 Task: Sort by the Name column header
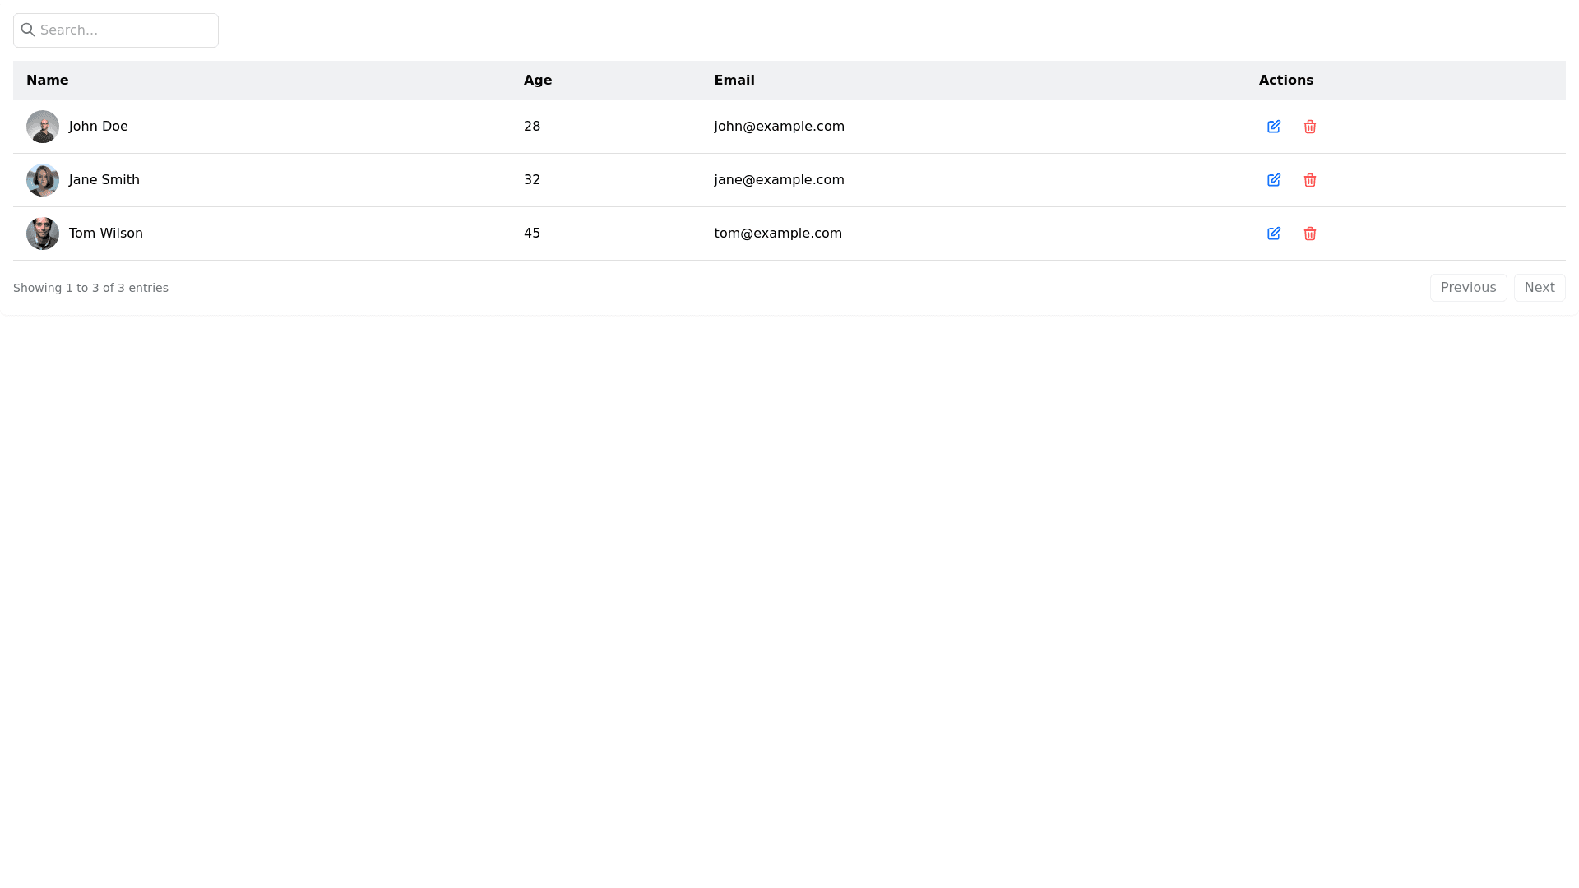click(x=48, y=81)
